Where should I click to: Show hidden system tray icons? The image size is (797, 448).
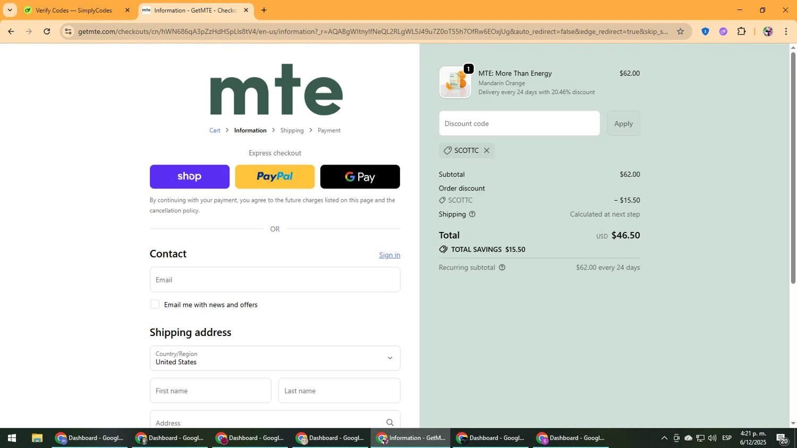click(x=664, y=438)
